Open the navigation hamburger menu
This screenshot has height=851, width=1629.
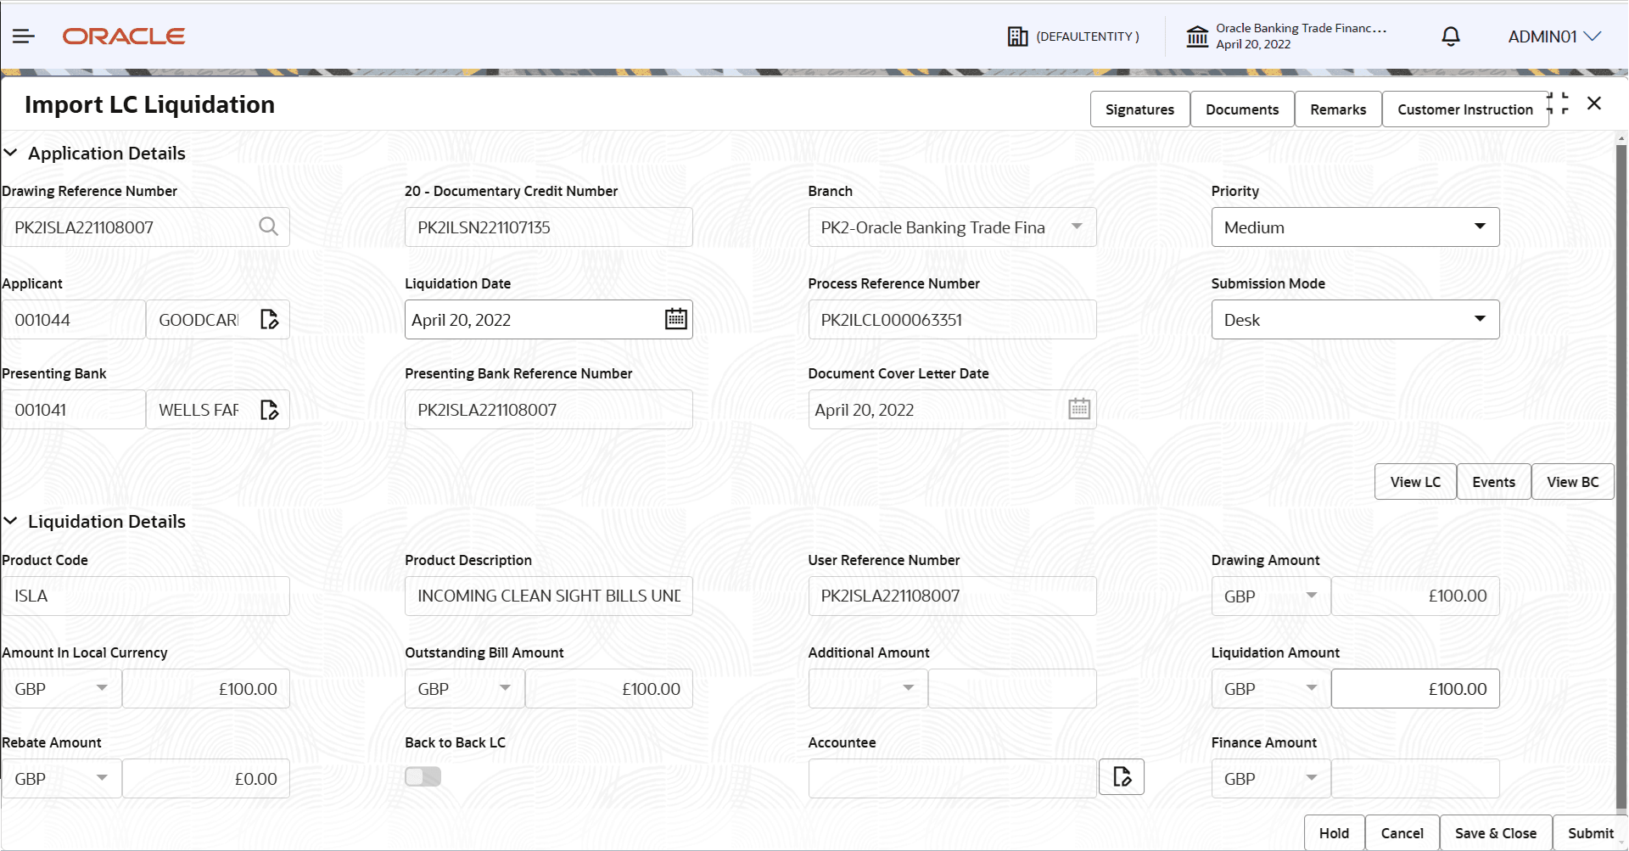23,36
